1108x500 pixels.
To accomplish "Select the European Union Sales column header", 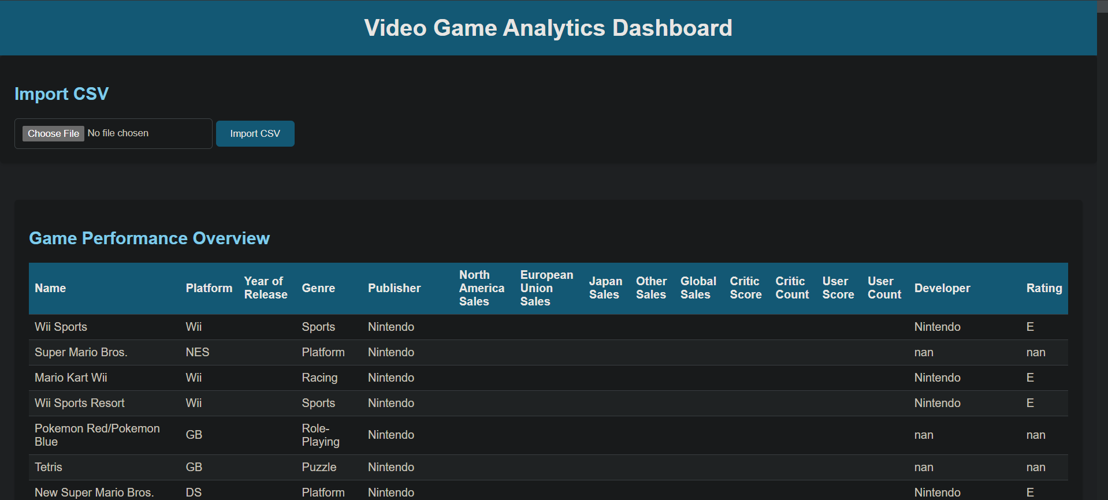I will [x=546, y=288].
